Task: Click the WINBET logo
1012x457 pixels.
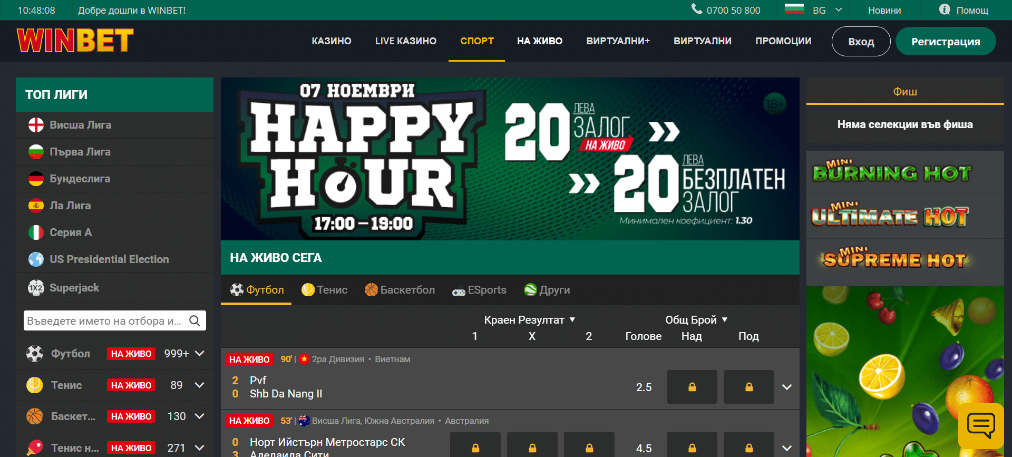Action: coord(75,41)
